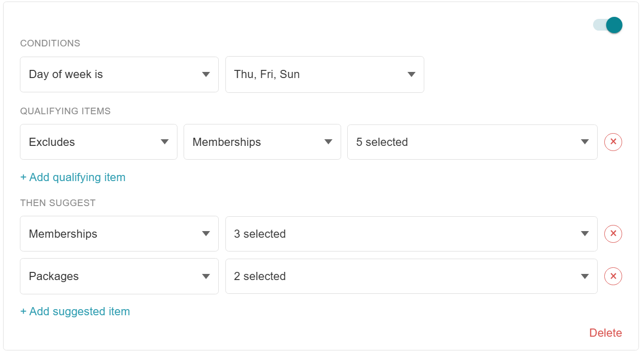Click the caret icon in 5 selected field
This screenshot has height=353, width=641.
click(x=585, y=142)
